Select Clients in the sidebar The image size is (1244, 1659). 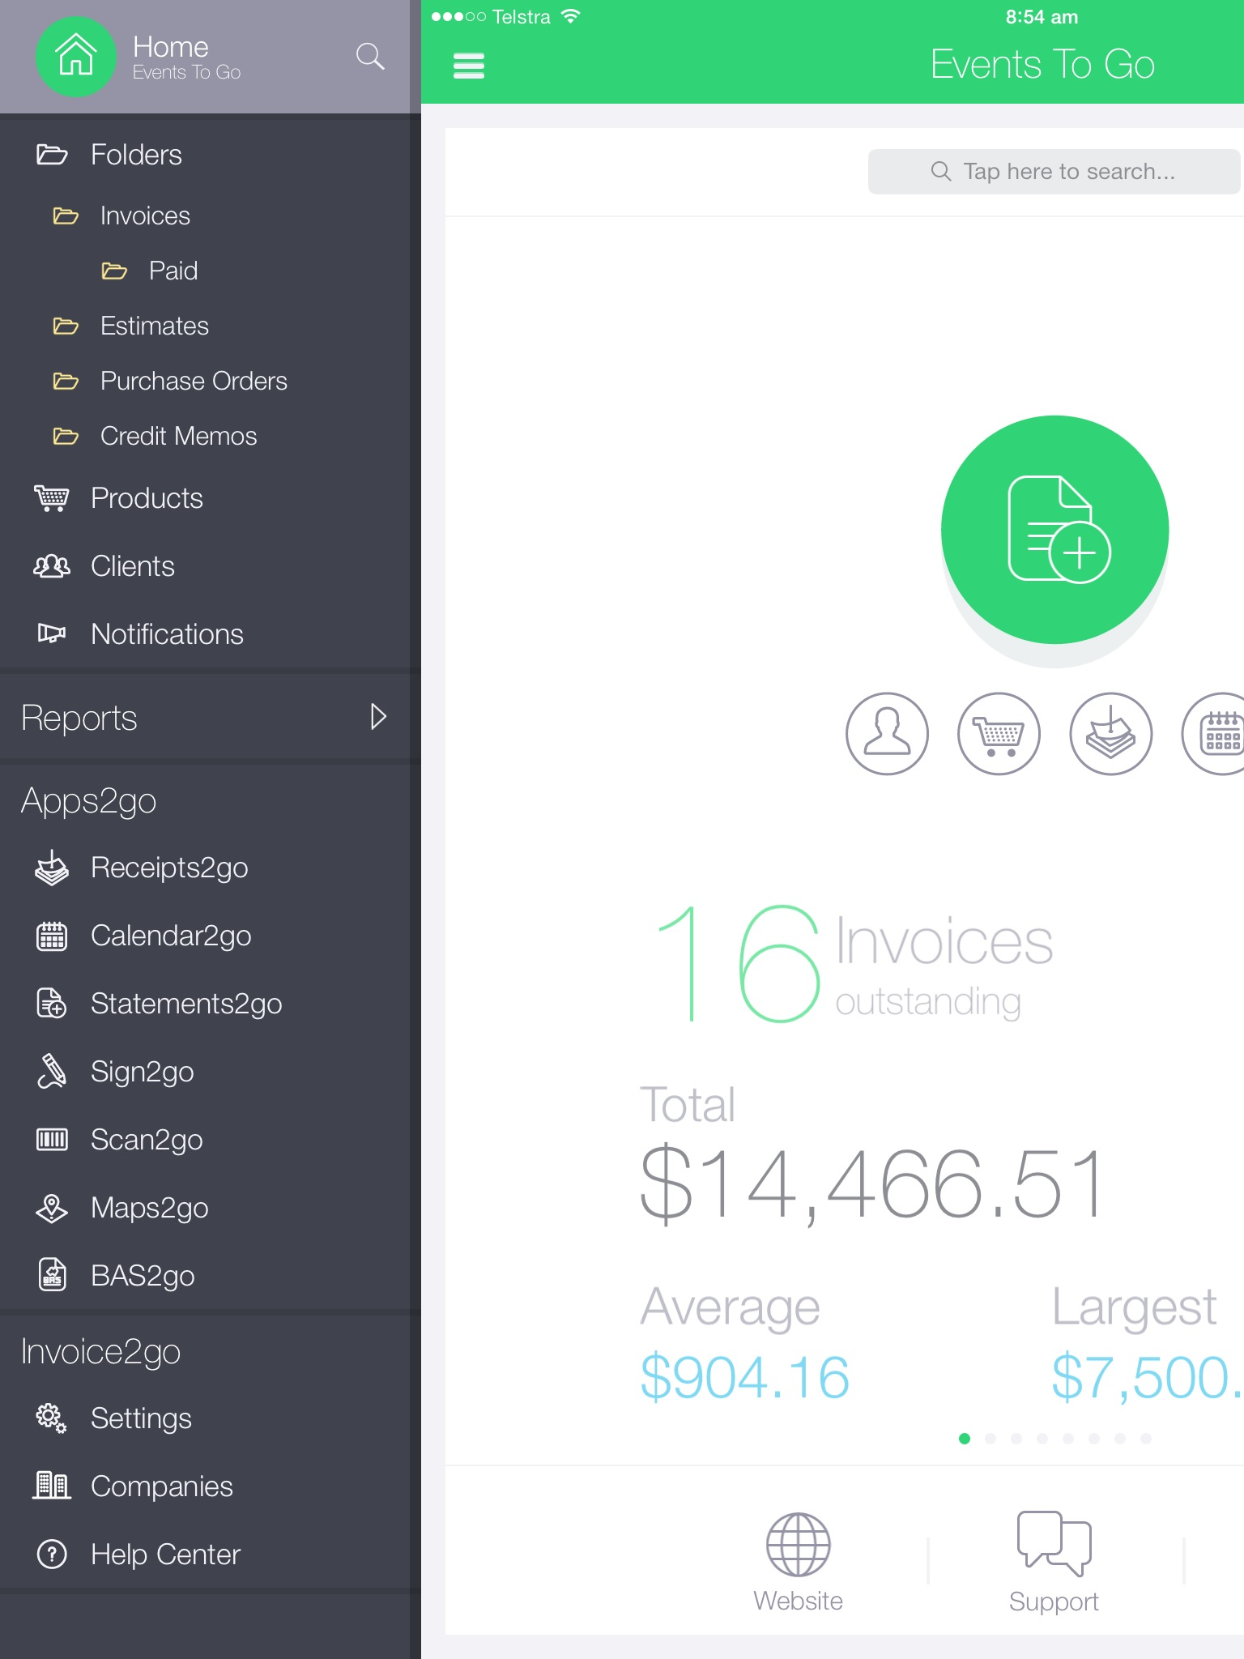click(205, 566)
